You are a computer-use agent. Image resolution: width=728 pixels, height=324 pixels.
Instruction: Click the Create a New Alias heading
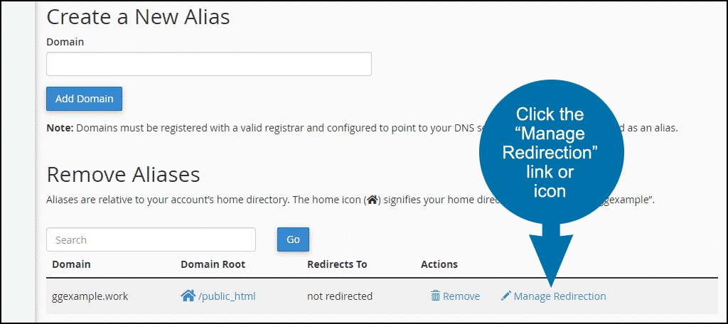pyautogui.click(x=138, y=15)
